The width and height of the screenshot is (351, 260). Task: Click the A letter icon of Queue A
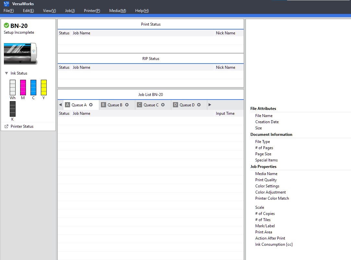[x=67, y=105]
